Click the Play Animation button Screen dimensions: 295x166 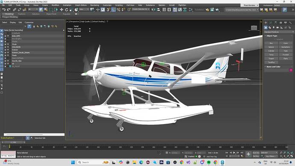[234, 153]
